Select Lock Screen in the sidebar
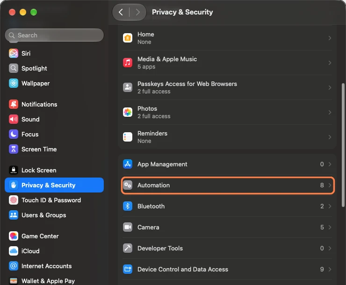The width and height of the screenshot is (346, 285). (54, 170)
